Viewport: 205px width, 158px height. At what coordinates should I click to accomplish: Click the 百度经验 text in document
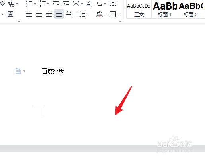tap(53, 71)
